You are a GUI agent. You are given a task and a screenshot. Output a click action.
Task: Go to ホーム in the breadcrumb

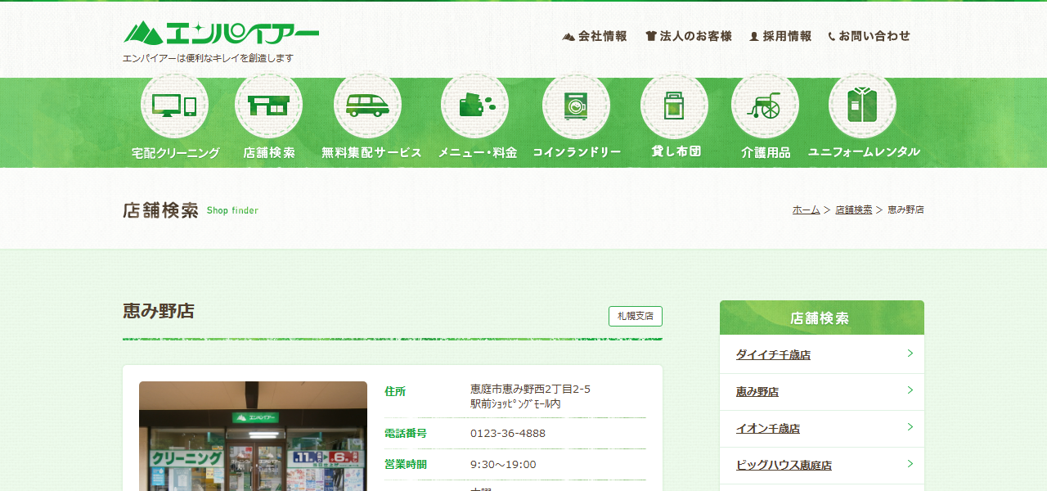(806, 209)
